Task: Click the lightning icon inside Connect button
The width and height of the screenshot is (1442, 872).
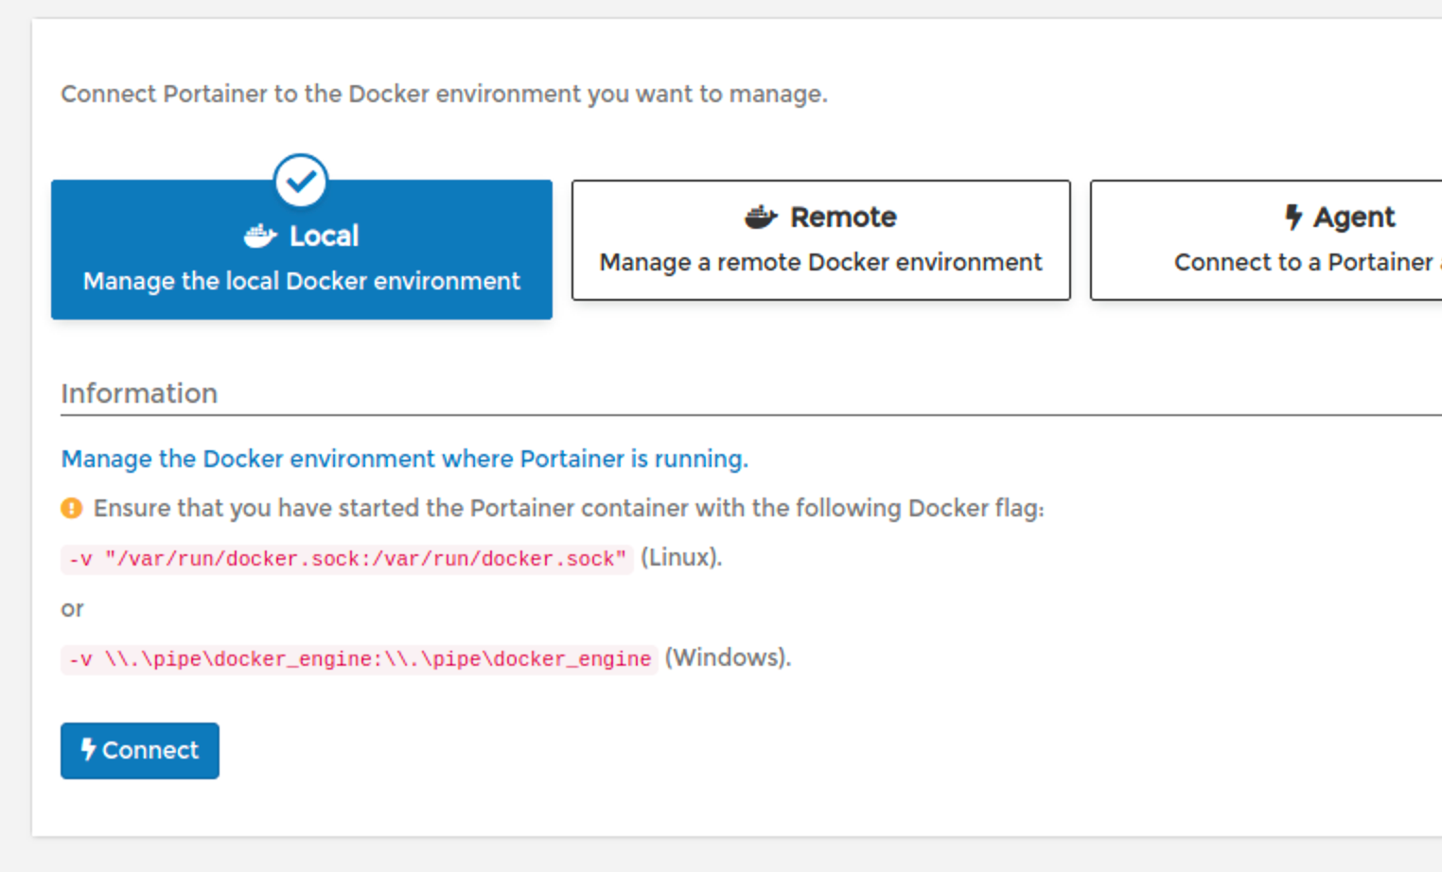Action: point(88,750)
